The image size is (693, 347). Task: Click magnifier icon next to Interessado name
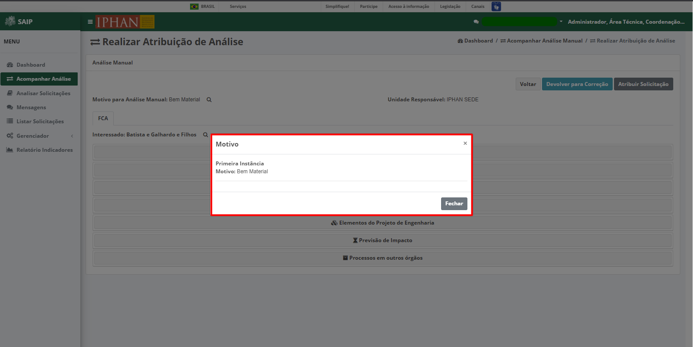(205, 135)
